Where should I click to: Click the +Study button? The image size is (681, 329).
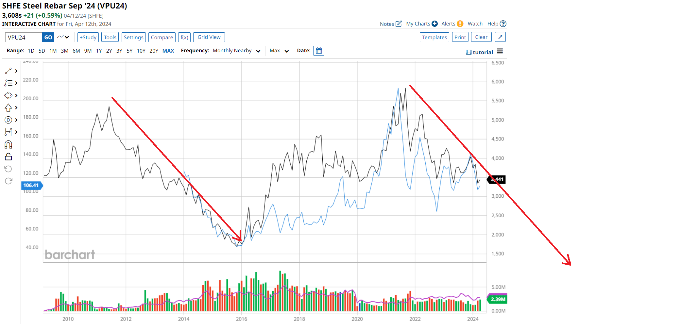tap(88, 37)
